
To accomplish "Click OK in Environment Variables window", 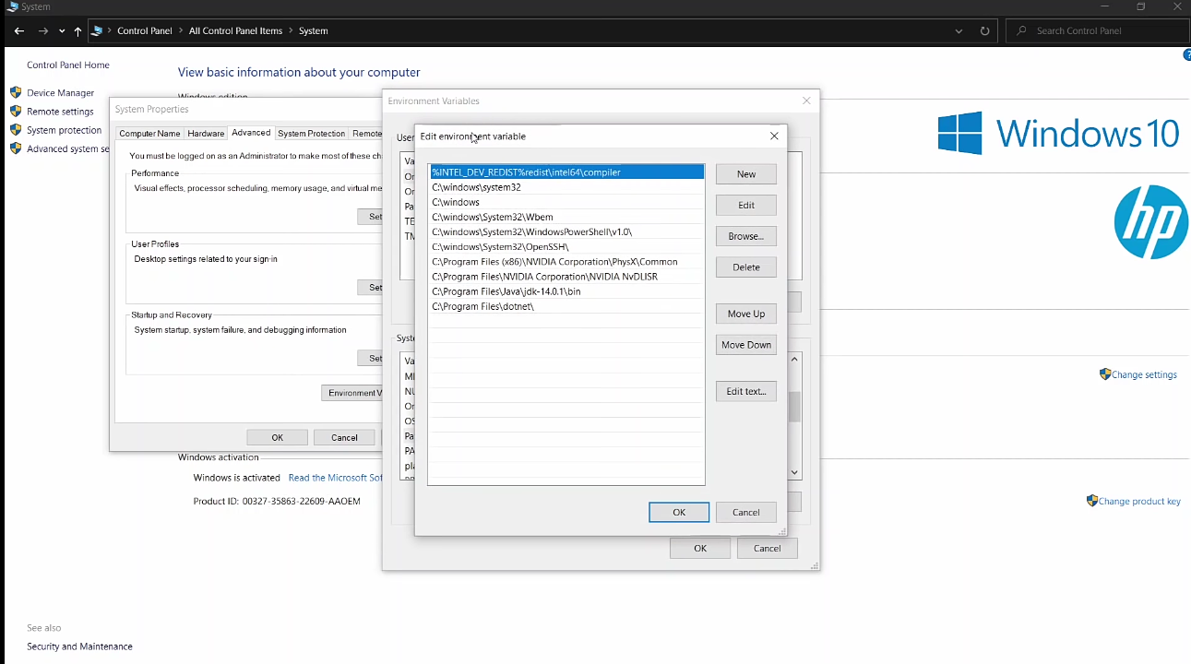I will click(x=700, y=548).
